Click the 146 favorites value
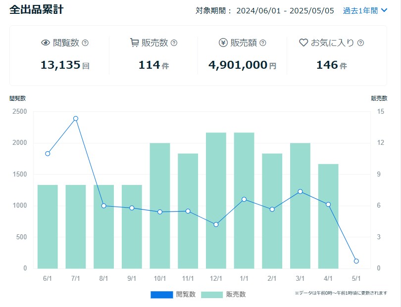 327,65
